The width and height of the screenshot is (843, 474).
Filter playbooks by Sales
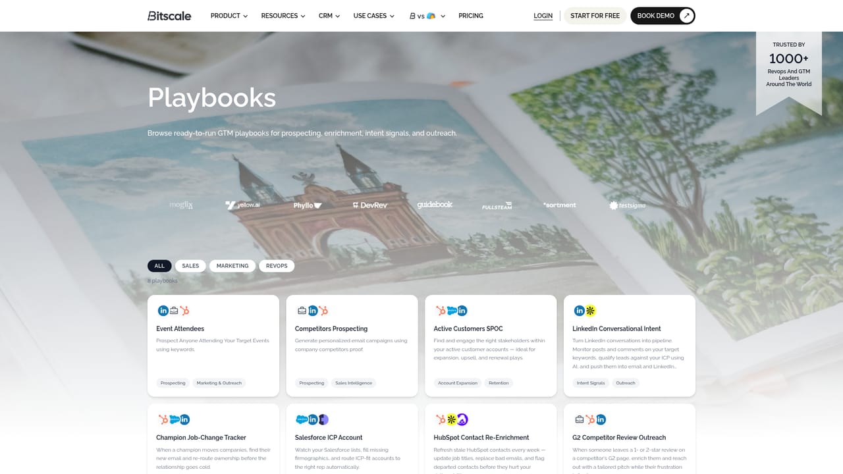(190, 266)
